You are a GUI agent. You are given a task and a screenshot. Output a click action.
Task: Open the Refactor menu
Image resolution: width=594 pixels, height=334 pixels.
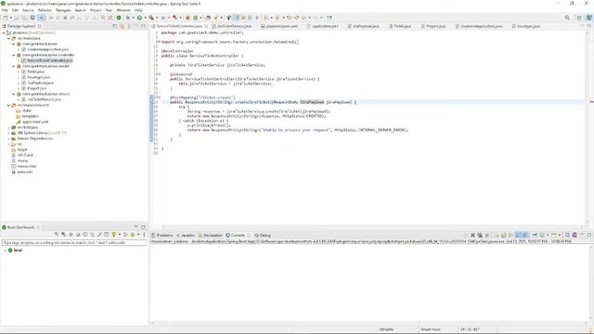click(x=45, y=10)
